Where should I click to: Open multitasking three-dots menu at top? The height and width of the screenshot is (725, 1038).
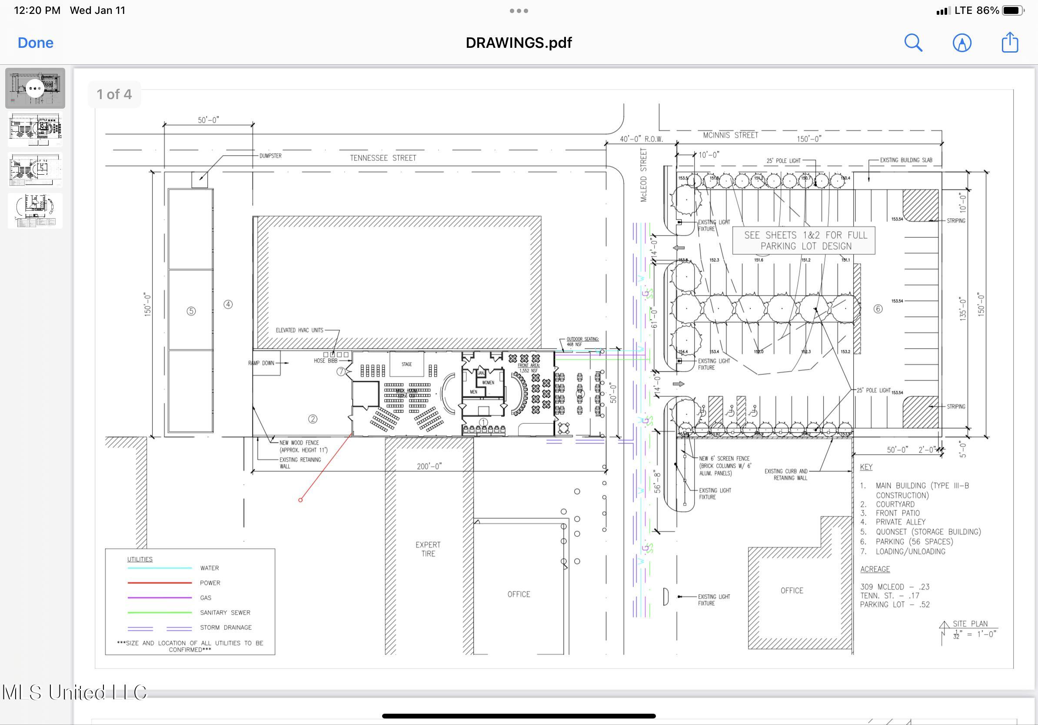point(519,11)
